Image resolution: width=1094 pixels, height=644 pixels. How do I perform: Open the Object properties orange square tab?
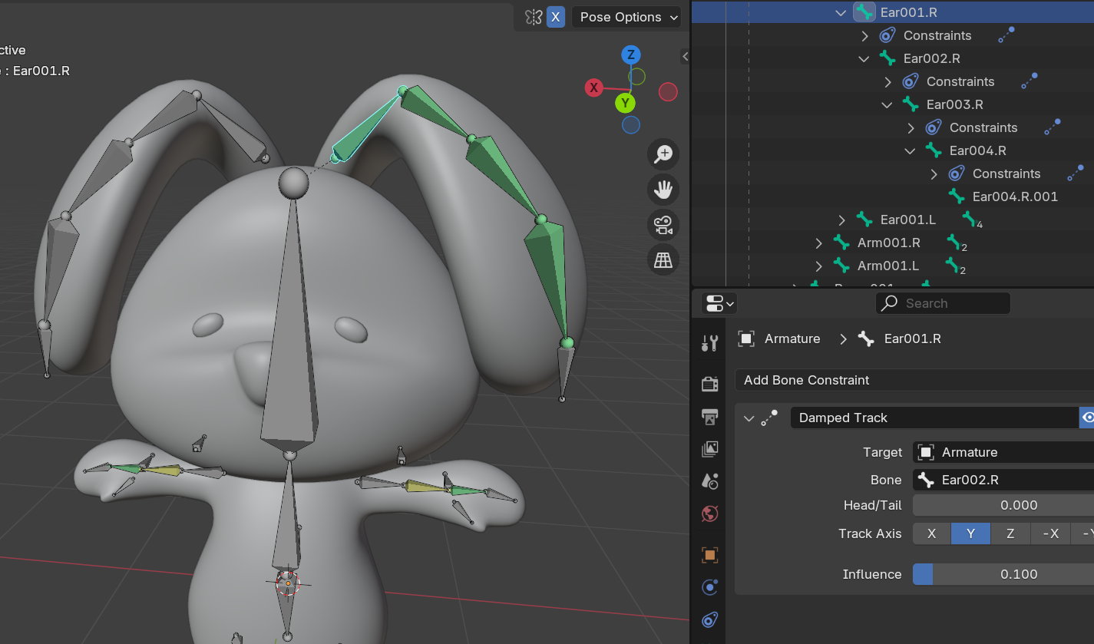click(x=710, y=554)
